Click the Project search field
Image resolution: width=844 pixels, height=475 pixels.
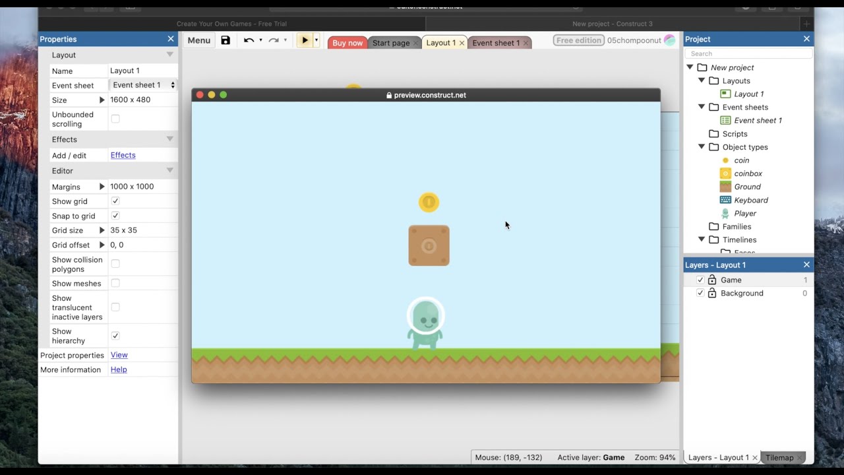pos(748,53)
